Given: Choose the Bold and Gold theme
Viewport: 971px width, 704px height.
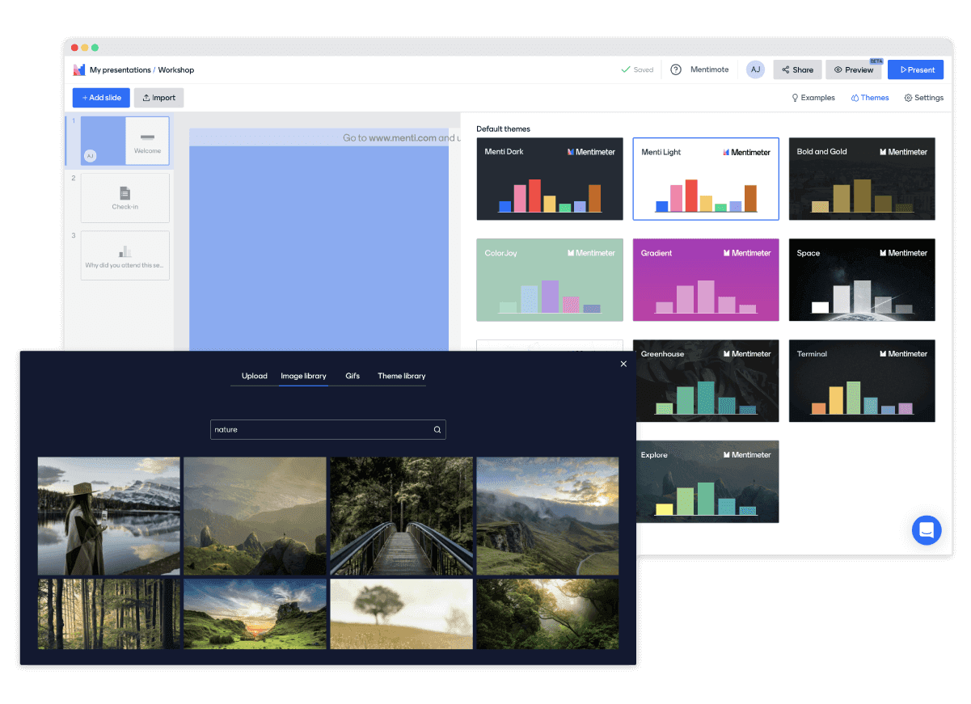Looking at the screenshot, I should coord(862,179).
